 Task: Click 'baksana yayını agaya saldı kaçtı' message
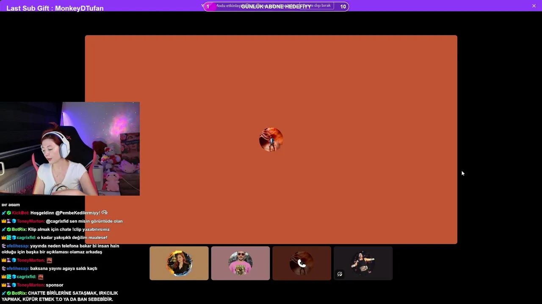(64, 269)
